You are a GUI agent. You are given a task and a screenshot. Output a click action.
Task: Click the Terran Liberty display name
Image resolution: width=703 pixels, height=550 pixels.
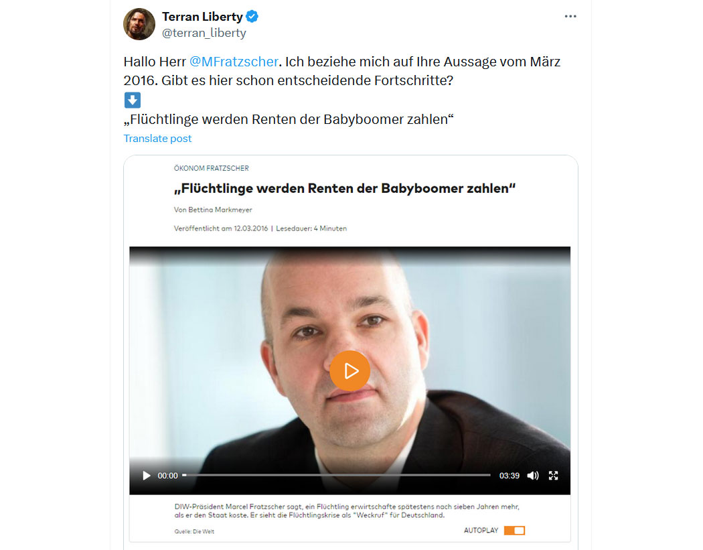[x=202, y=17]
